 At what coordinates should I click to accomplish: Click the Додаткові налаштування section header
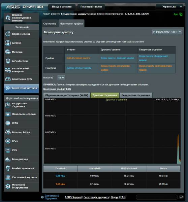22,98
